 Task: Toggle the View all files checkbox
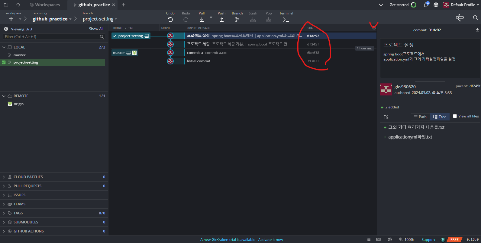[x=455, y=116]
